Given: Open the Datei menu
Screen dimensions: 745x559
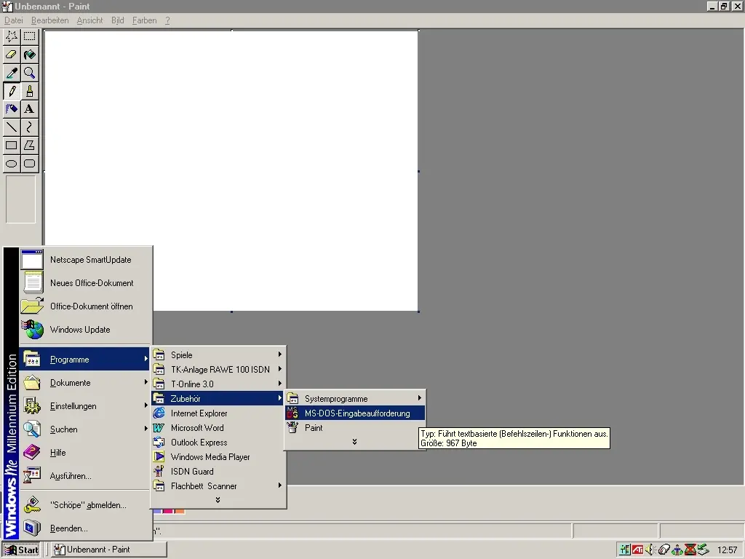Looking at the screenshot, I should coord(13,20).
